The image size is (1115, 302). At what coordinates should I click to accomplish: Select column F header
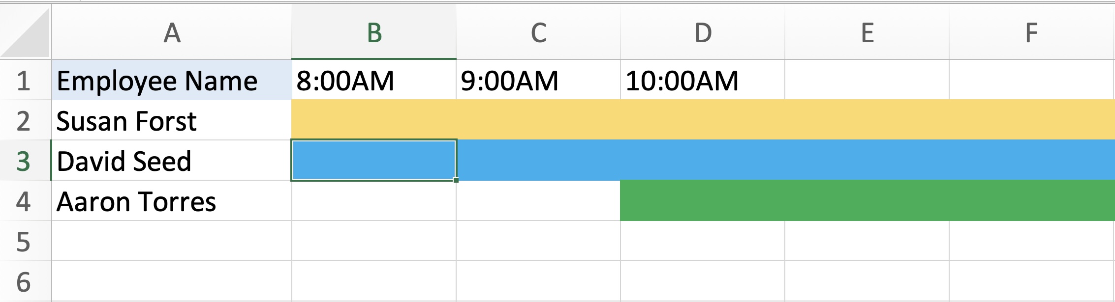1032,32
